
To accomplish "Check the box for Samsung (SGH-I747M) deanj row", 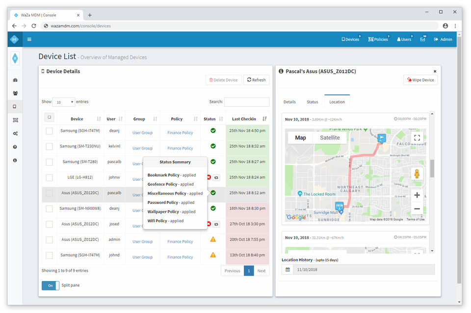I will (49, 131).
